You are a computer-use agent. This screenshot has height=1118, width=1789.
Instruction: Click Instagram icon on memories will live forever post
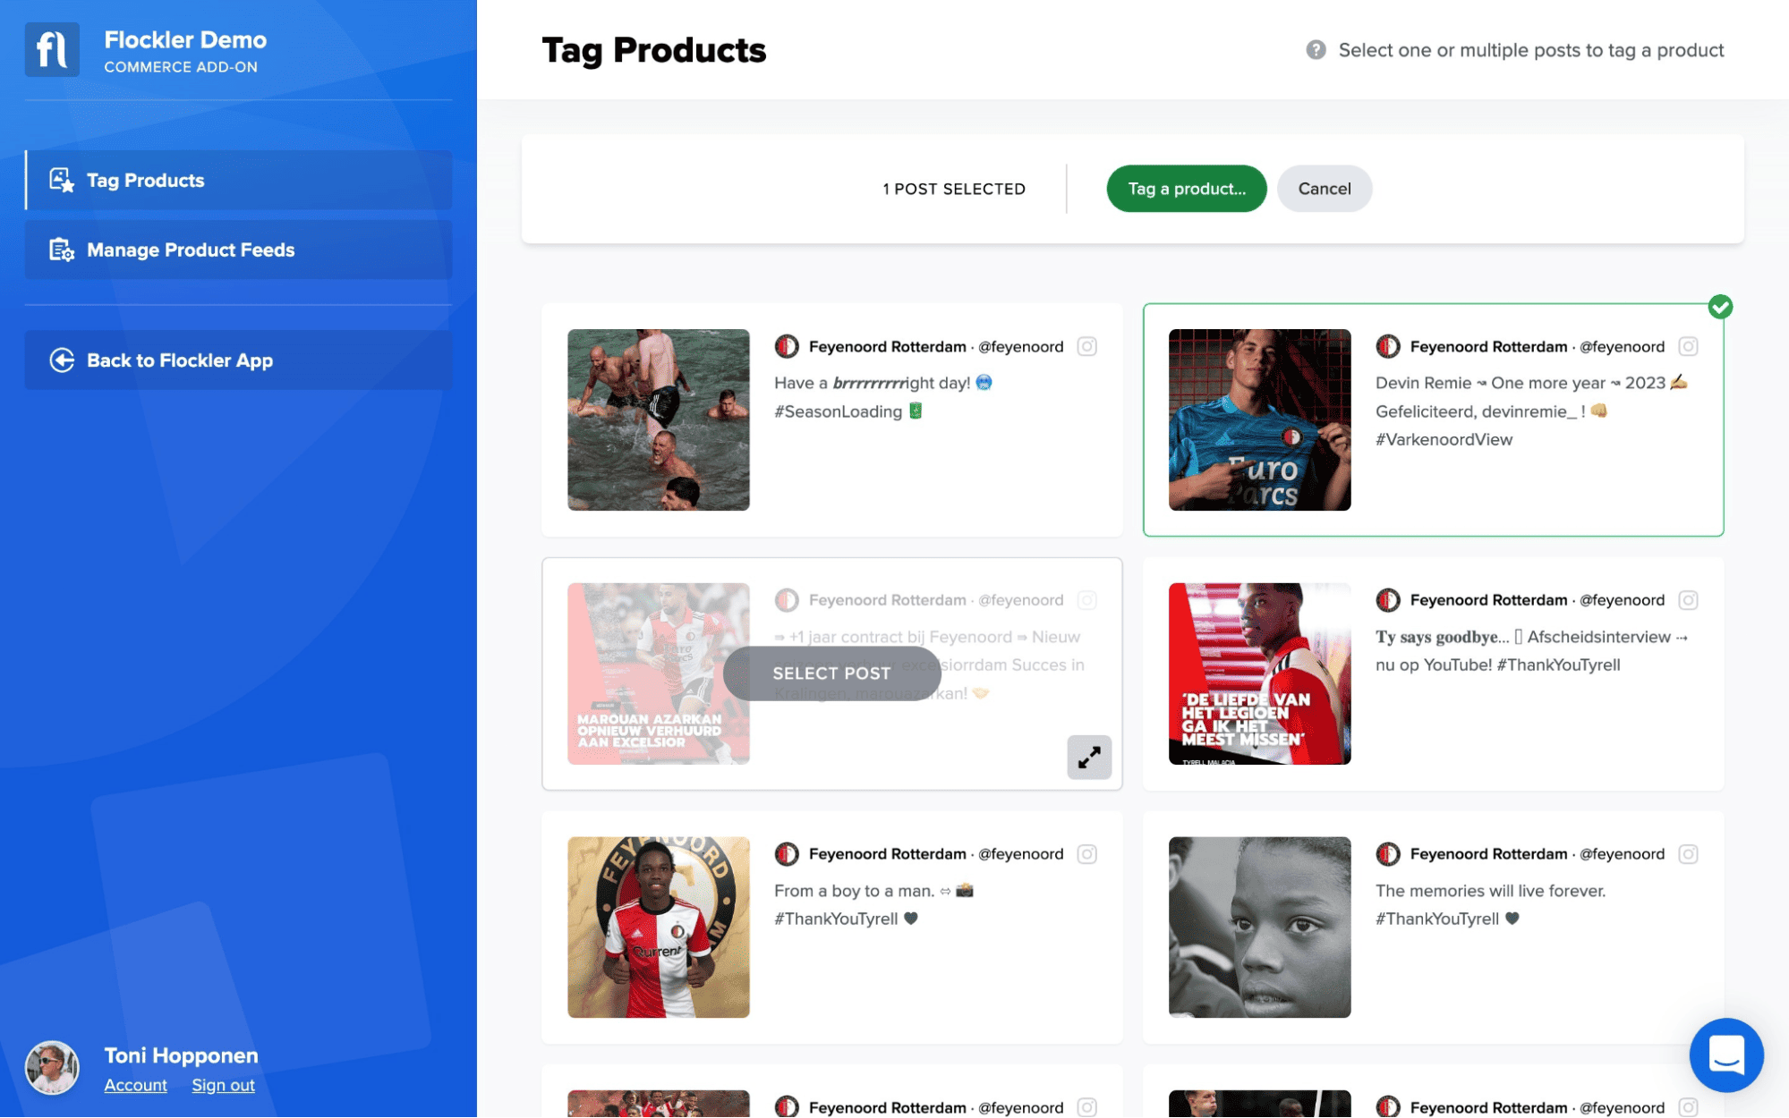pyautogui.click(x=1688, y=854)
